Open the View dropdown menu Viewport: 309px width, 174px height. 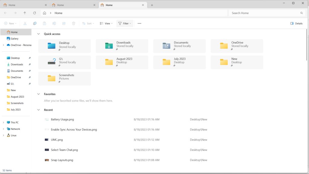tap(106, 23)
